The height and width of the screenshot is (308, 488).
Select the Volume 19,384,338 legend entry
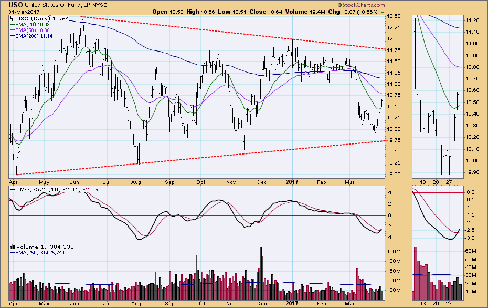[45, 247]
